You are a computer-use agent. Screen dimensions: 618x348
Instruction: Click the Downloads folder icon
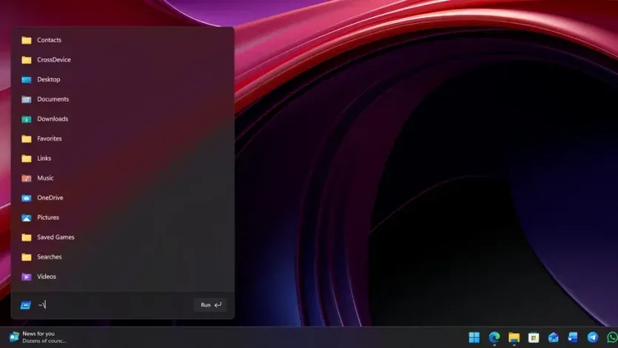[x=27, y=119]
